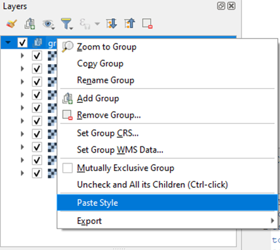Open the expression filter dropdown arrow
Screen dimensions: 280x250
(x=97, y=23)
